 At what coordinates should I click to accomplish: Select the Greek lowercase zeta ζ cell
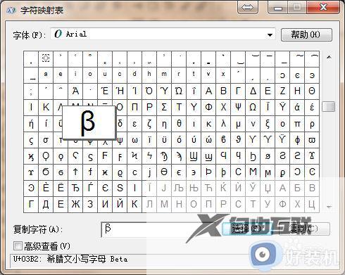[x=149, y=124]
